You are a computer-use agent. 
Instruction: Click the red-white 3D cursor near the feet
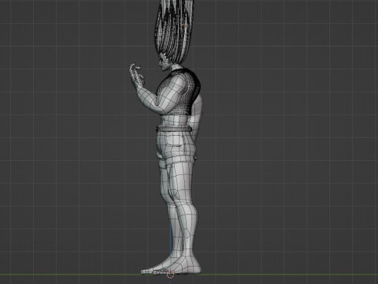click(171, 275)
